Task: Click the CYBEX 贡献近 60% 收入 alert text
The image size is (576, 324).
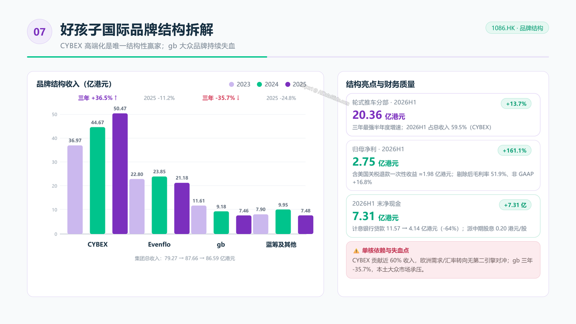Action: point(442,265)
